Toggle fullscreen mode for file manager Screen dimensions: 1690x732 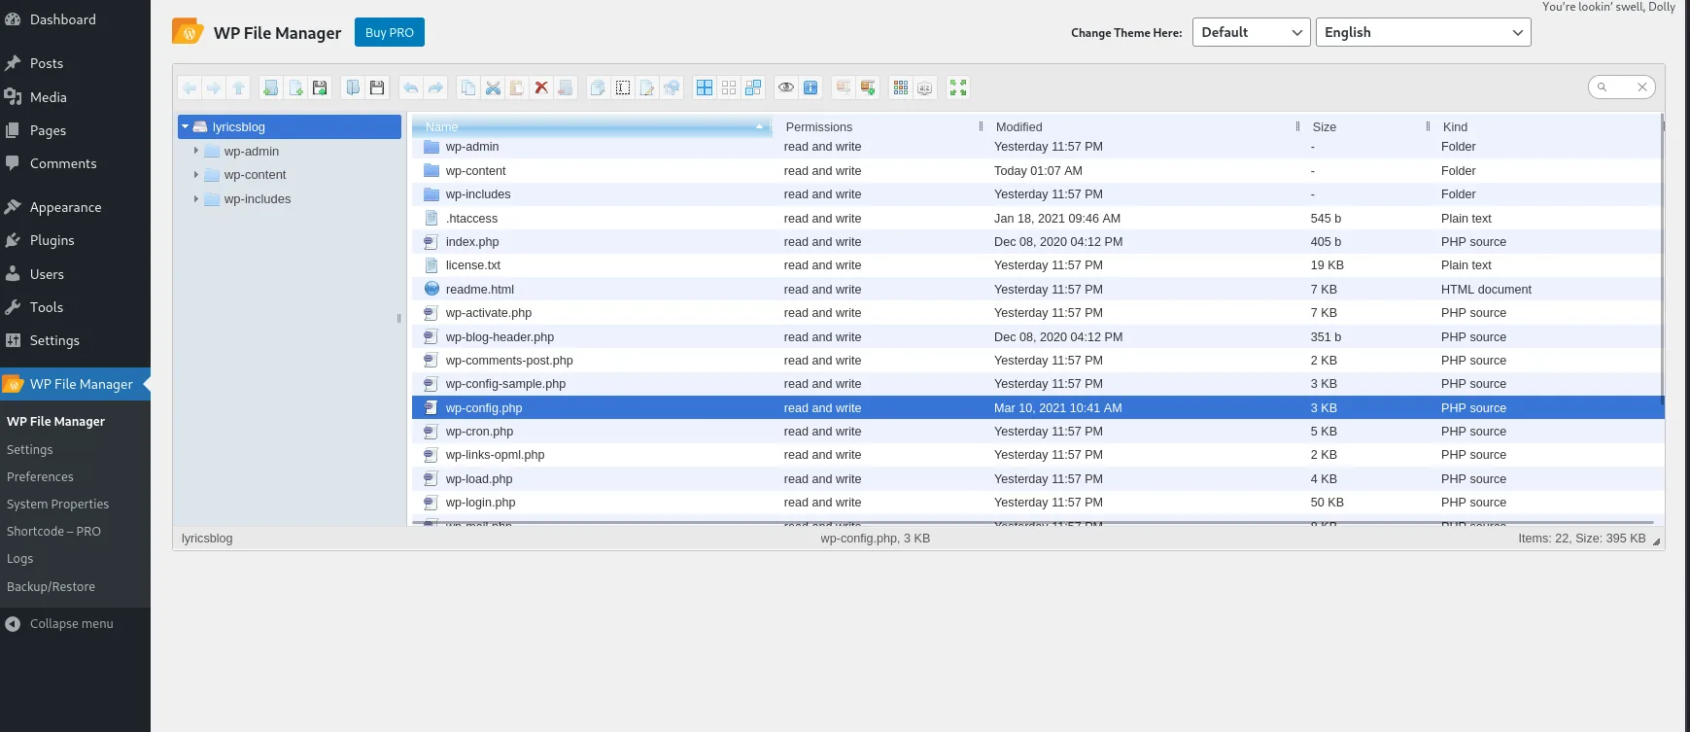click(x=958, y=87)
